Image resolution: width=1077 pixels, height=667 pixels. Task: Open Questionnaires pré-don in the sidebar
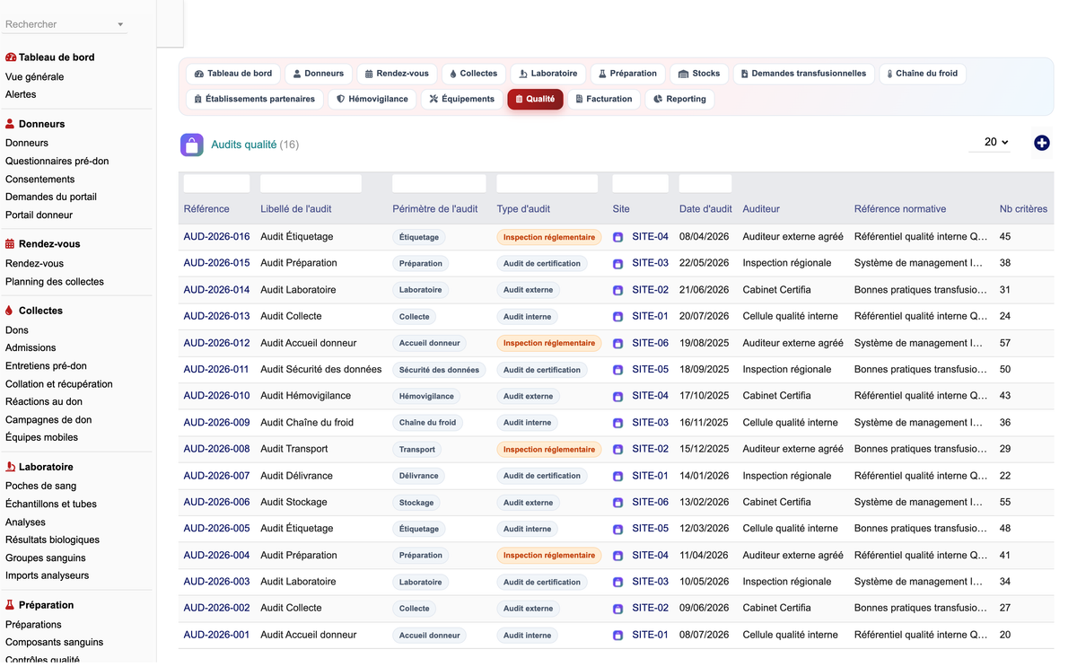(x=57, y=162)
